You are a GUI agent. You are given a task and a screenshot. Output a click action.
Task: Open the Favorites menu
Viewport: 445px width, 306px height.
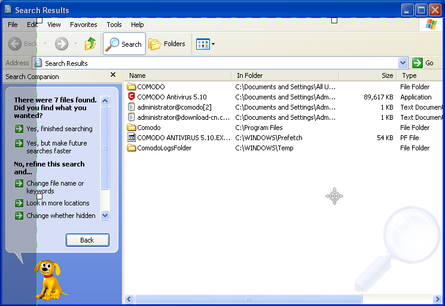pyautogui.click(x=84, y=25)
